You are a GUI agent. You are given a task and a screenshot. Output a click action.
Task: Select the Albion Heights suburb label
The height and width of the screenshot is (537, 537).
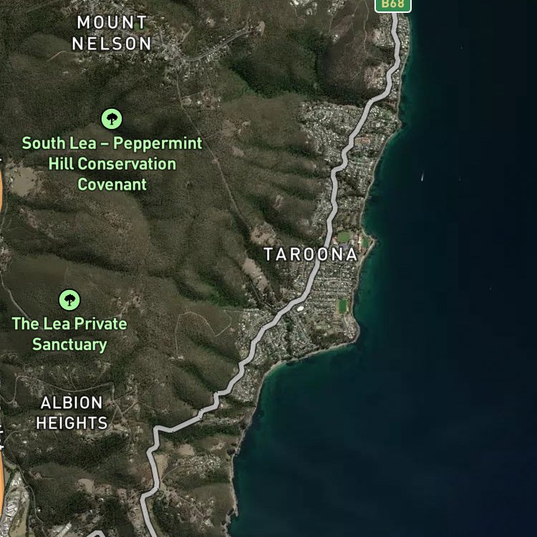click(72, 413)
